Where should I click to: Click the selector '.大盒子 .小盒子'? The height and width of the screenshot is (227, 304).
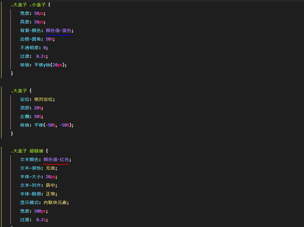[x=28, y=5]
